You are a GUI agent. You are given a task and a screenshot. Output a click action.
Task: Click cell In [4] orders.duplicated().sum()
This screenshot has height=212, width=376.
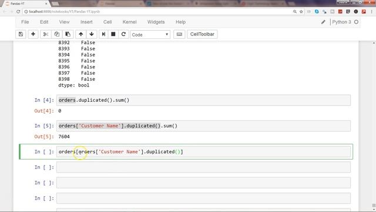pyautogui.click(x=203, y=100)
